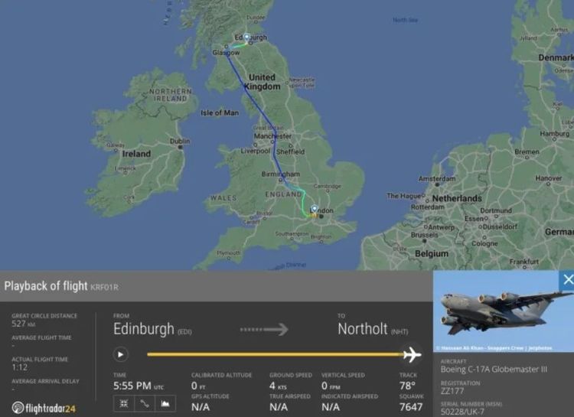Click the London destination pin on the map
The image size is (574, 417).
pyautogui.click(x=315, y=210)
